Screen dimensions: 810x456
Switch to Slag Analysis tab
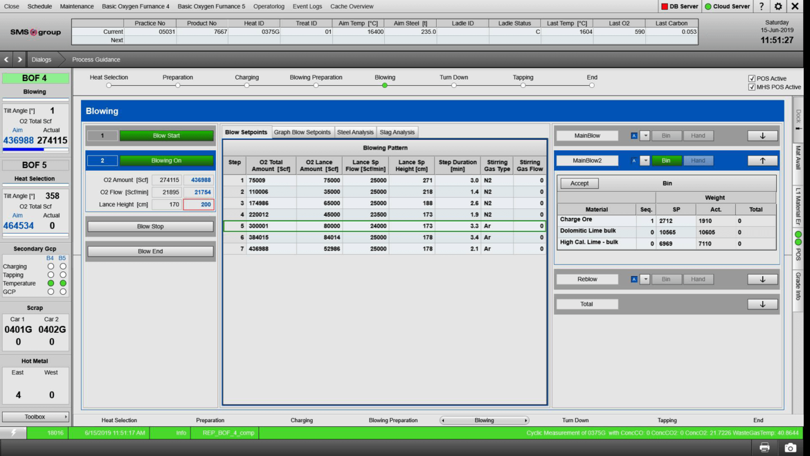coord(397,132)
